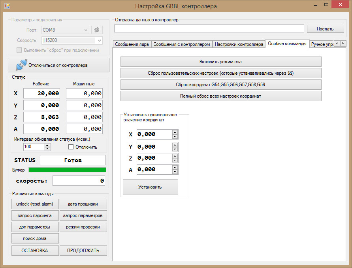Screen dimensions: 352x268
Task: Click the 'ОСТАНОВКА' button
Action: point(35,251)
